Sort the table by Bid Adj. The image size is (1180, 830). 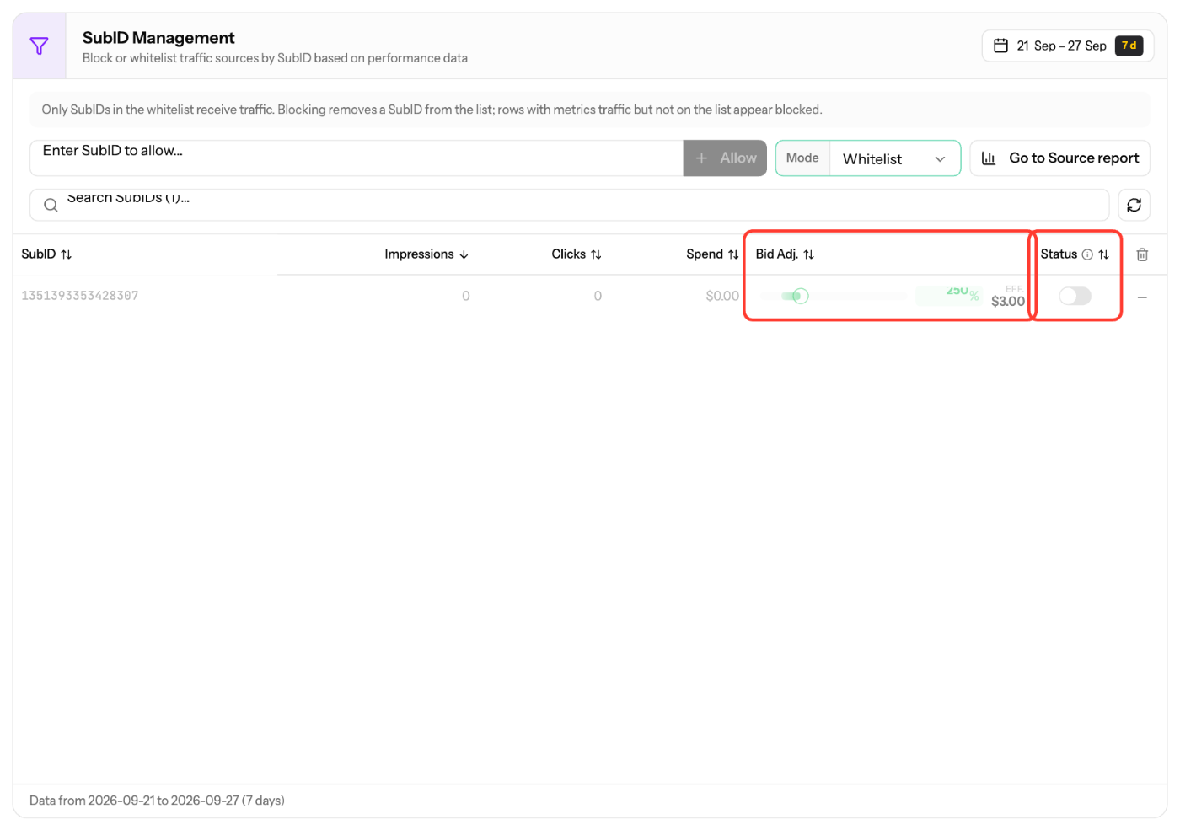785,254
